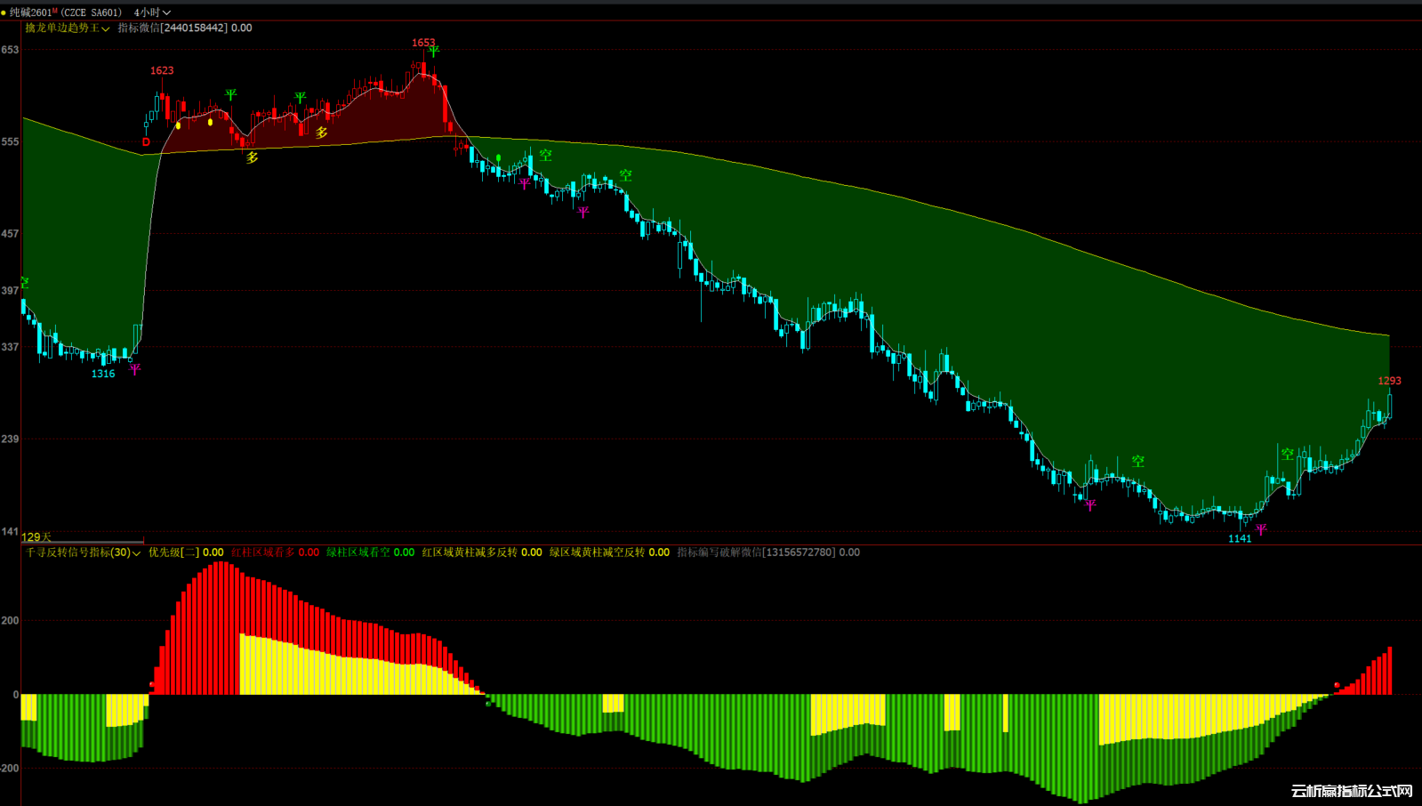The height and width of the screenshot is (806, 1422).
Task: Click the 红区域黄柱减多反转 legend item
Action: (470, 552)
